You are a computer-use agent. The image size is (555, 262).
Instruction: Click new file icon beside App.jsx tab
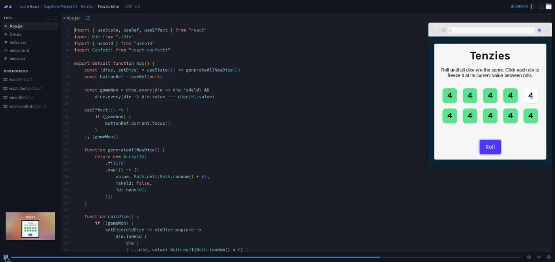[x=88, y=18]
